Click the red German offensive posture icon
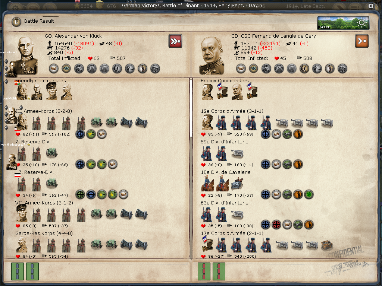The width and height of the screenshot is (382, 286). click(x=175, y=41)
